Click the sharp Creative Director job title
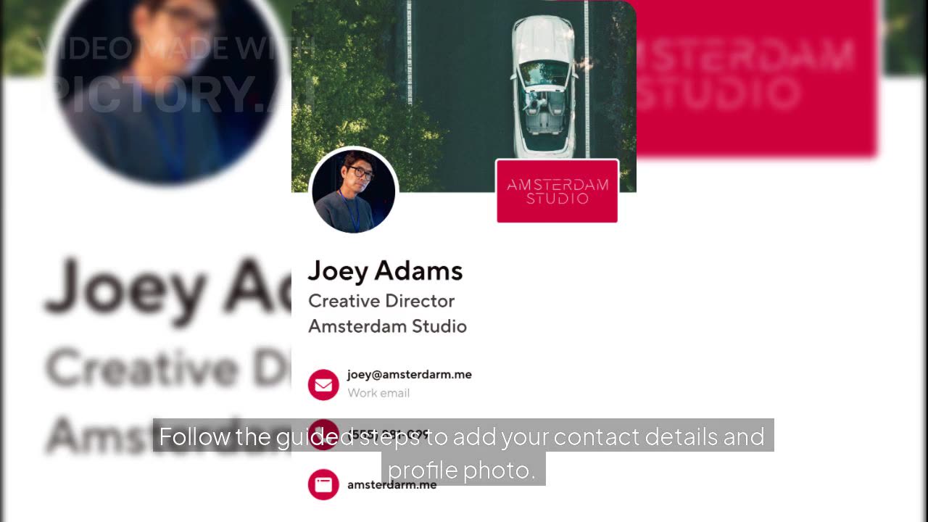The image size is (928, 522). pos(381,301)
